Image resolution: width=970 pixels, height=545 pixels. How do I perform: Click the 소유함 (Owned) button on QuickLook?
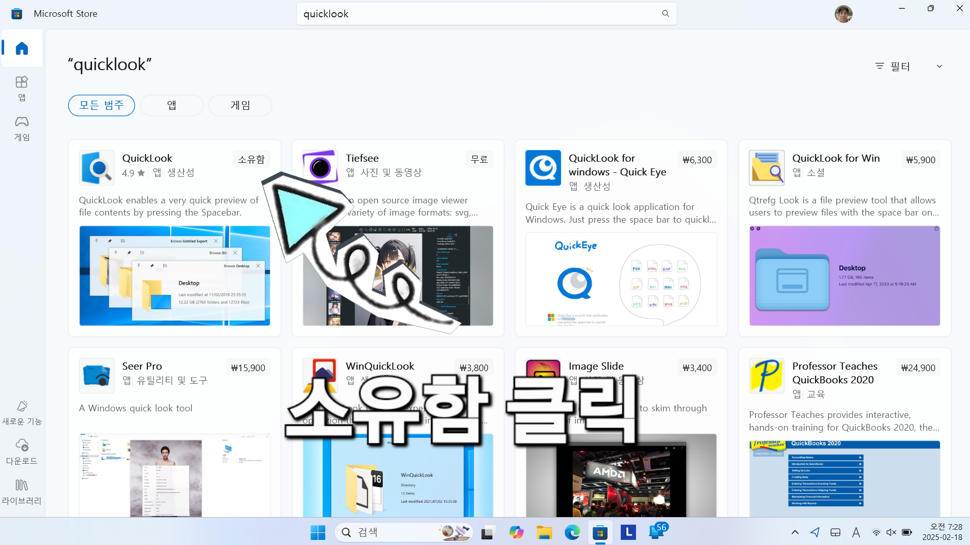click(x=251, y=160)
